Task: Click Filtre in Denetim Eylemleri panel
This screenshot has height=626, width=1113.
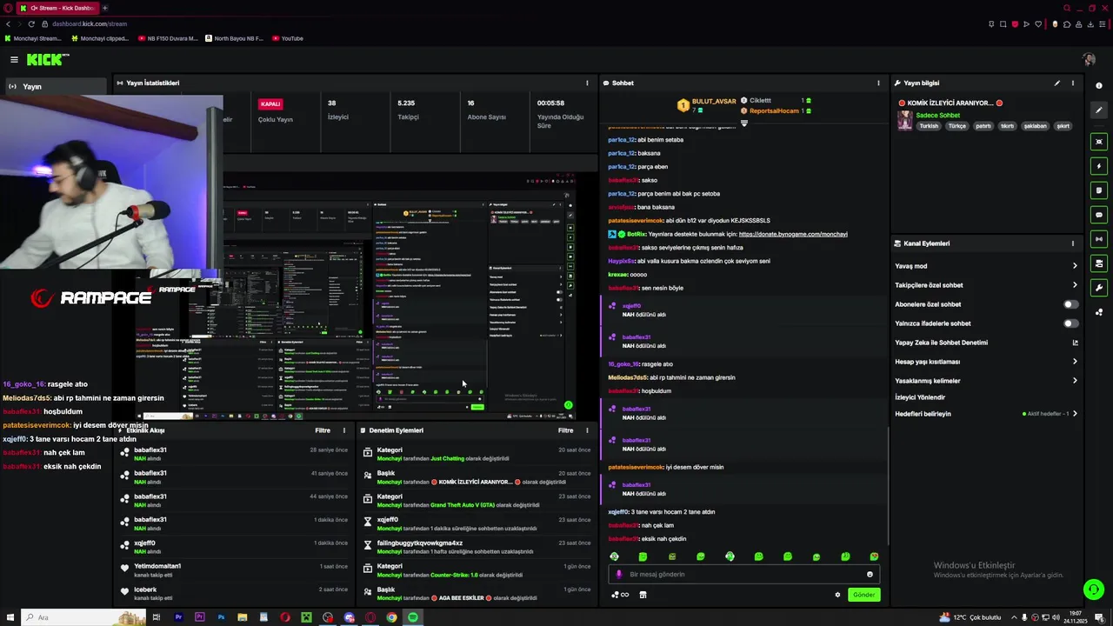Action: [x=566, y=430]
